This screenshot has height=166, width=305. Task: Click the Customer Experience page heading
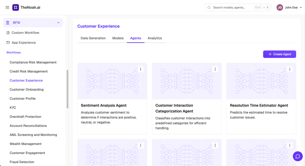98,26
